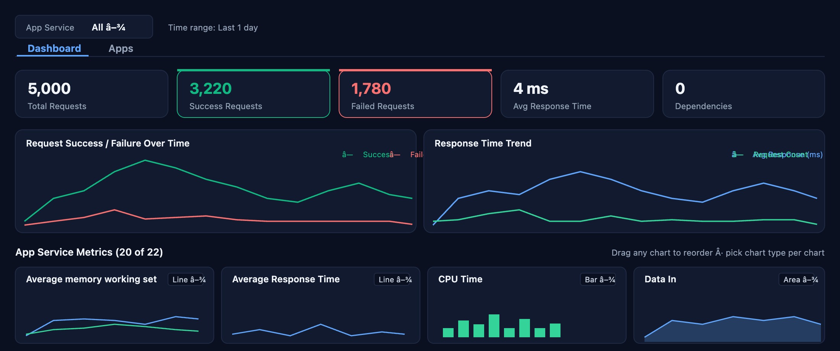Click the CPU Time chart title
This screenshot has height=351, width=840.
coord(460,279)
